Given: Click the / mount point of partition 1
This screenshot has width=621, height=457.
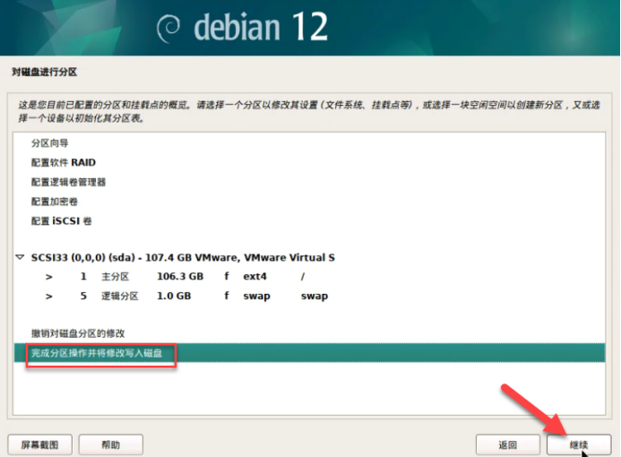Looking at the screenshot, I should tap(303, 277).
